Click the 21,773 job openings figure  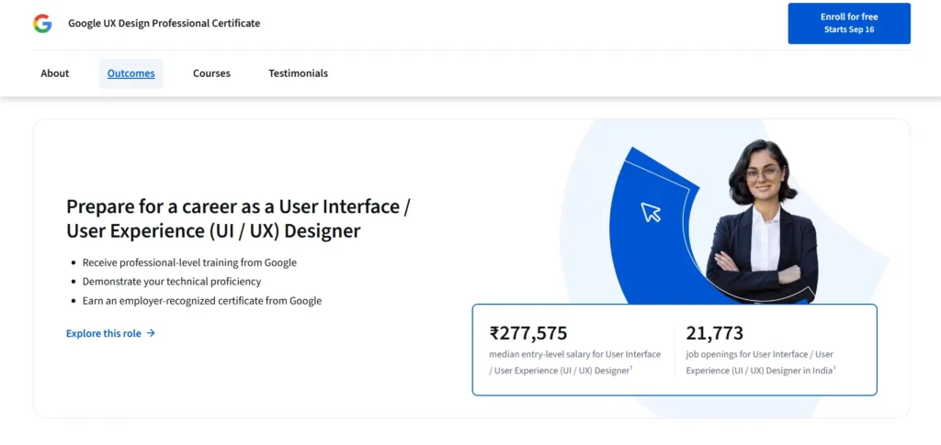[x=714, y=333]
